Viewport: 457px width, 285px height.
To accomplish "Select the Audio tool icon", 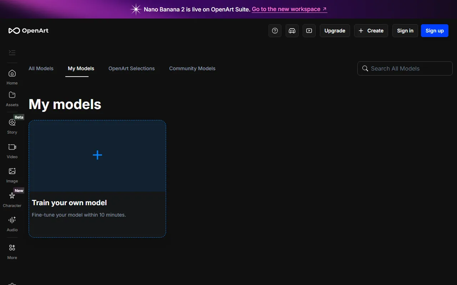I will coord(12,220).
